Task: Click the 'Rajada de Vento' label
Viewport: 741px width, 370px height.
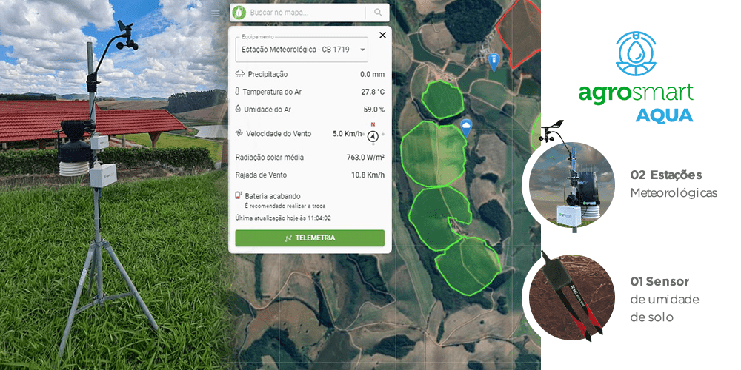Action: pos(261,175)
